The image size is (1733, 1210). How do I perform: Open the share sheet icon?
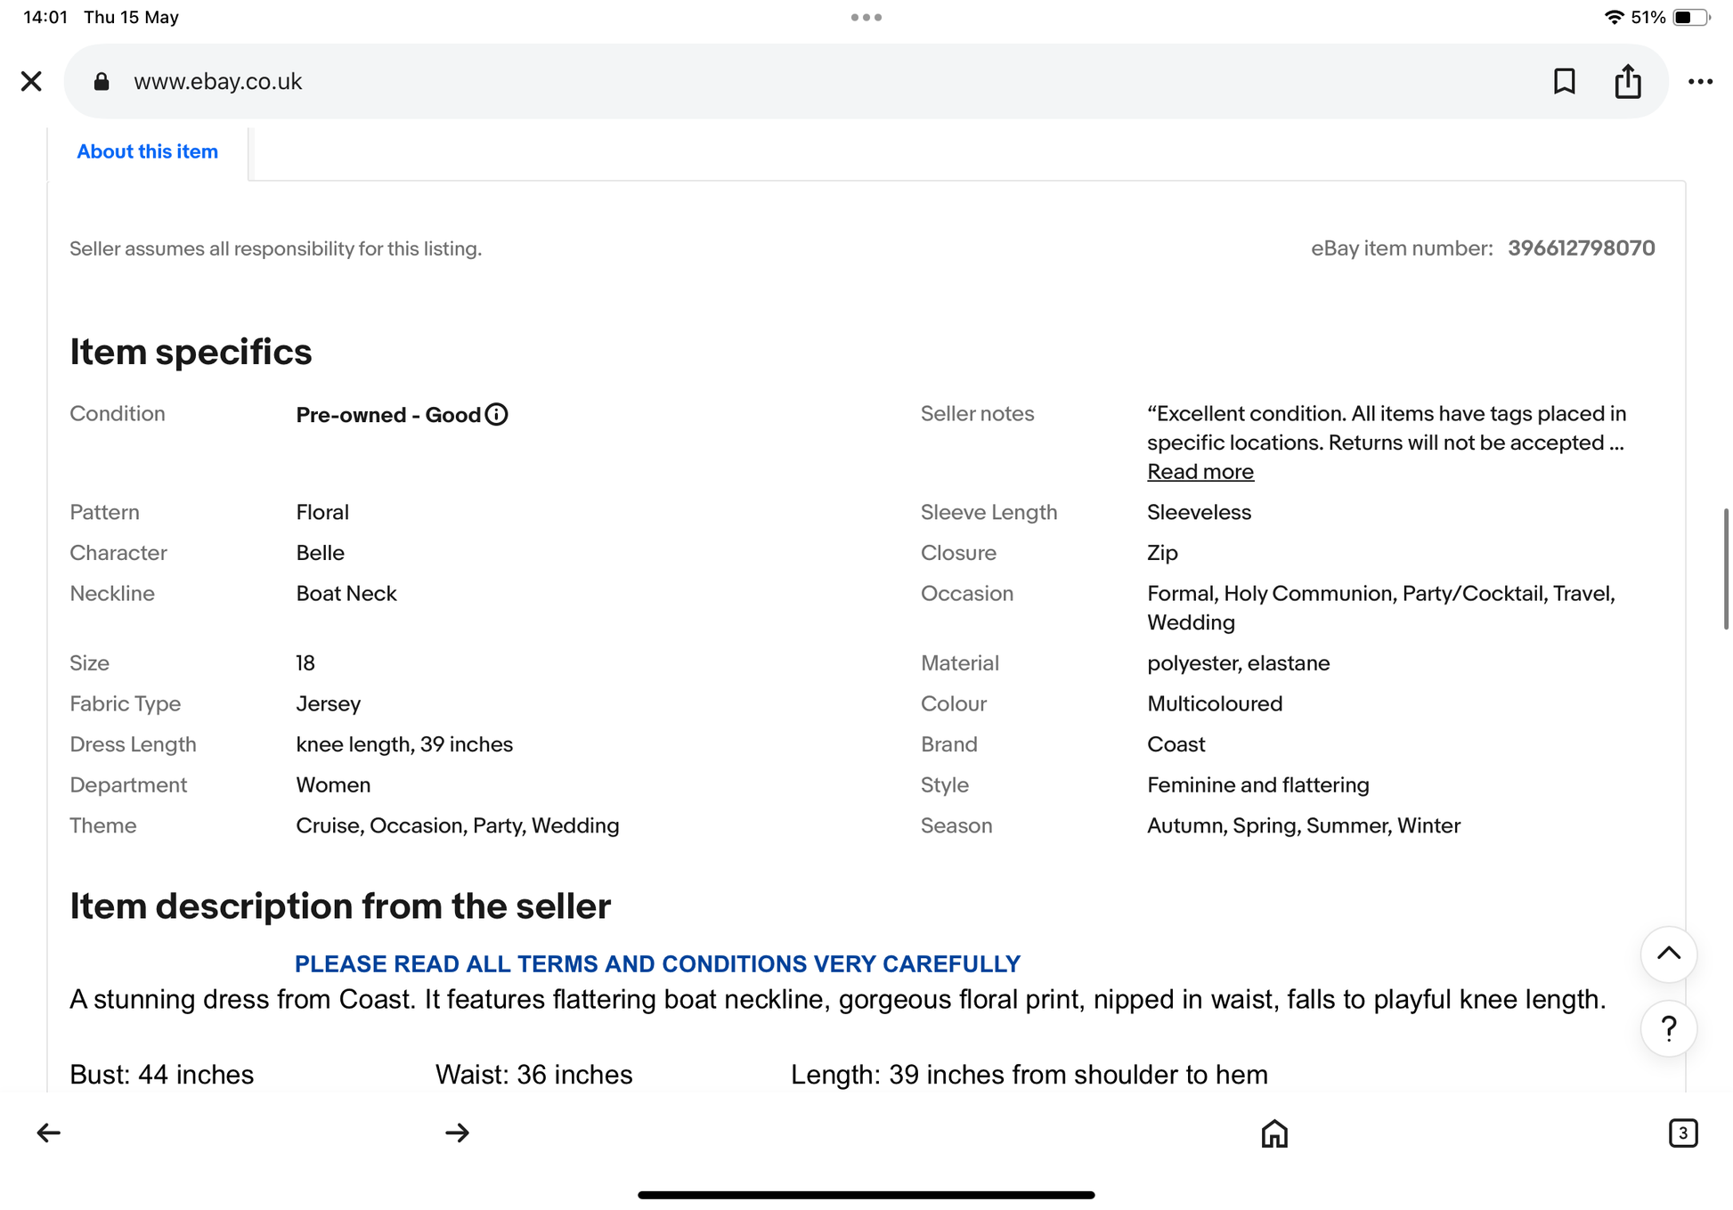[x=1628, y=81]
